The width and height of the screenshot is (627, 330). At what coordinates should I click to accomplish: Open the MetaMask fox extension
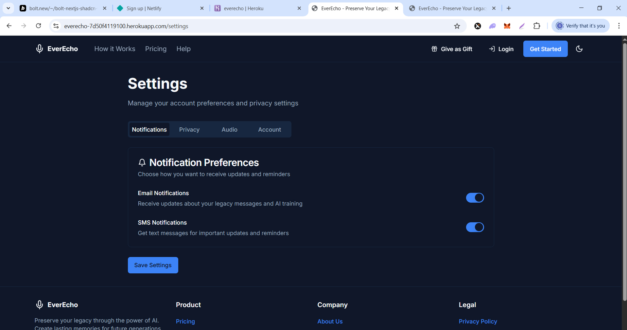point(507,26)
